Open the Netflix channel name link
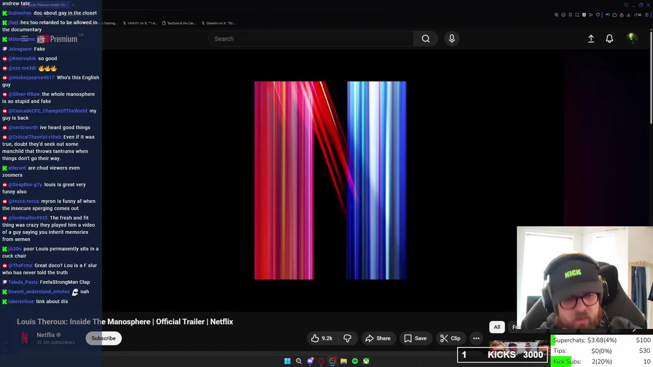 [x=45, y=335]
